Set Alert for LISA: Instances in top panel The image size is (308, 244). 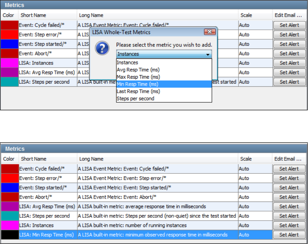coord(289,63)
